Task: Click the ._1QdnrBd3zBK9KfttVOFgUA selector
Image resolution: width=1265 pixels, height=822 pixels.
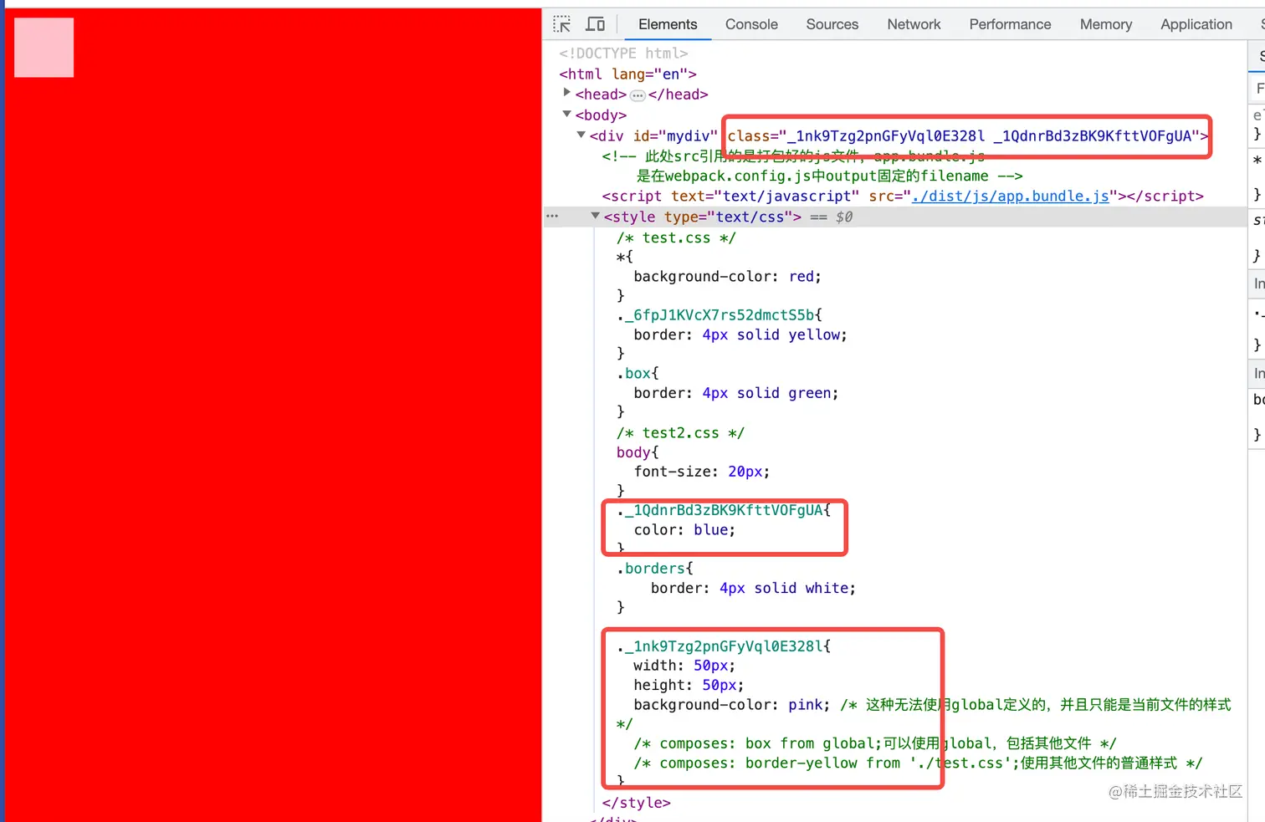Action: pos(724,510)
